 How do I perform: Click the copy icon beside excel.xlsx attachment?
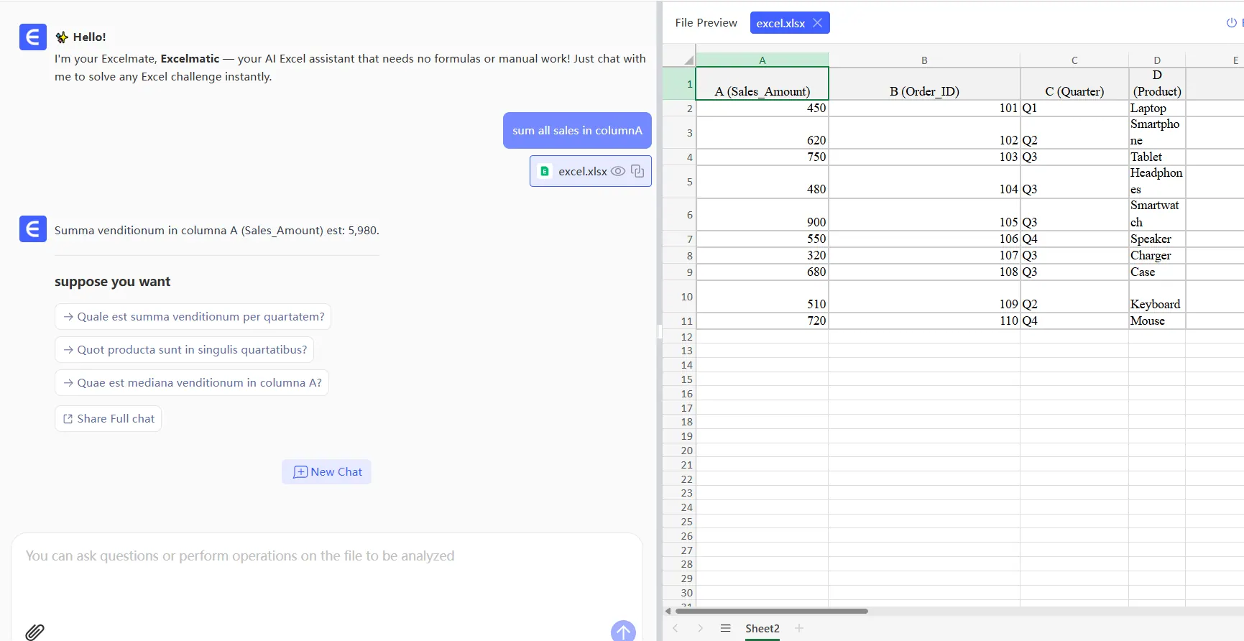click(637, 171)
